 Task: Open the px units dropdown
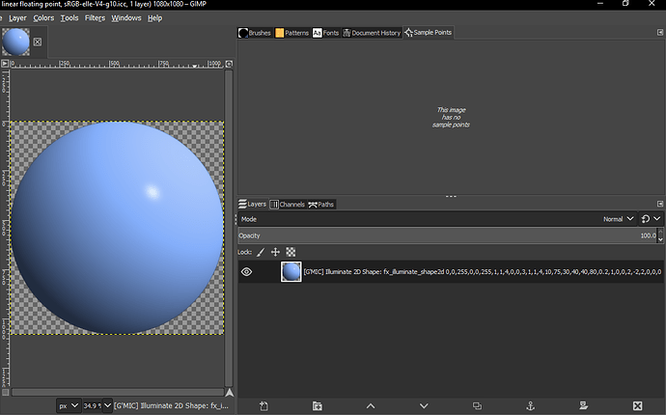click(x=68, y=404)
